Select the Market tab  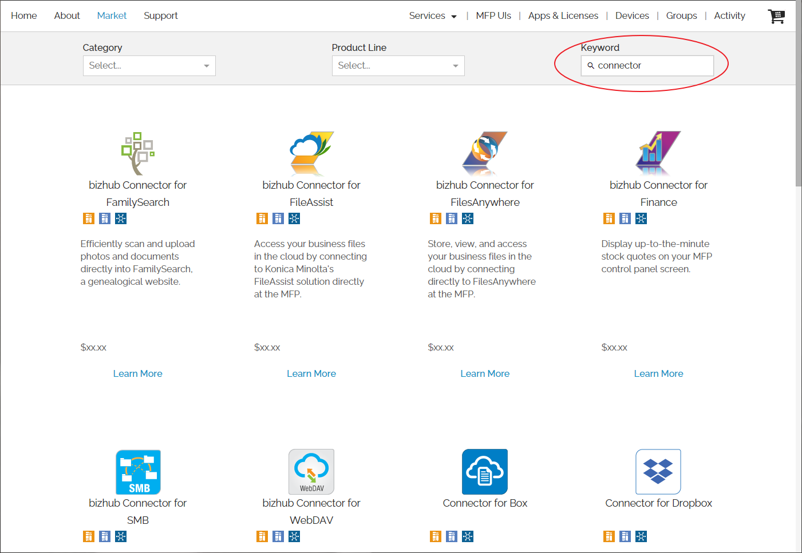click(112, 16)
